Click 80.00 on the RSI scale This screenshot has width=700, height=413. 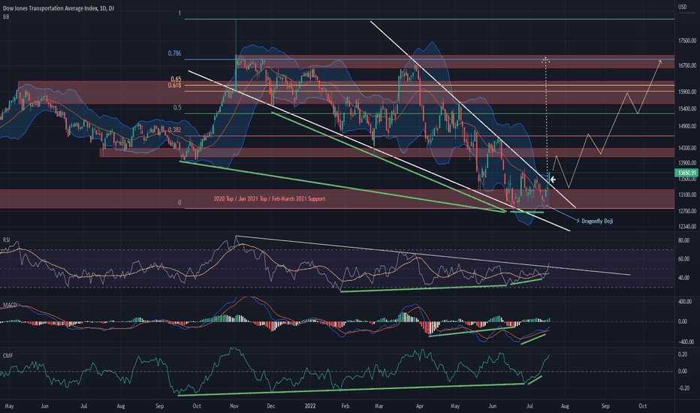pos(683,240)
